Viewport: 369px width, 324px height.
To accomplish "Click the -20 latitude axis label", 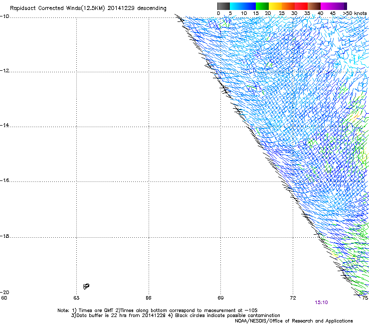I will click(4, 292).
